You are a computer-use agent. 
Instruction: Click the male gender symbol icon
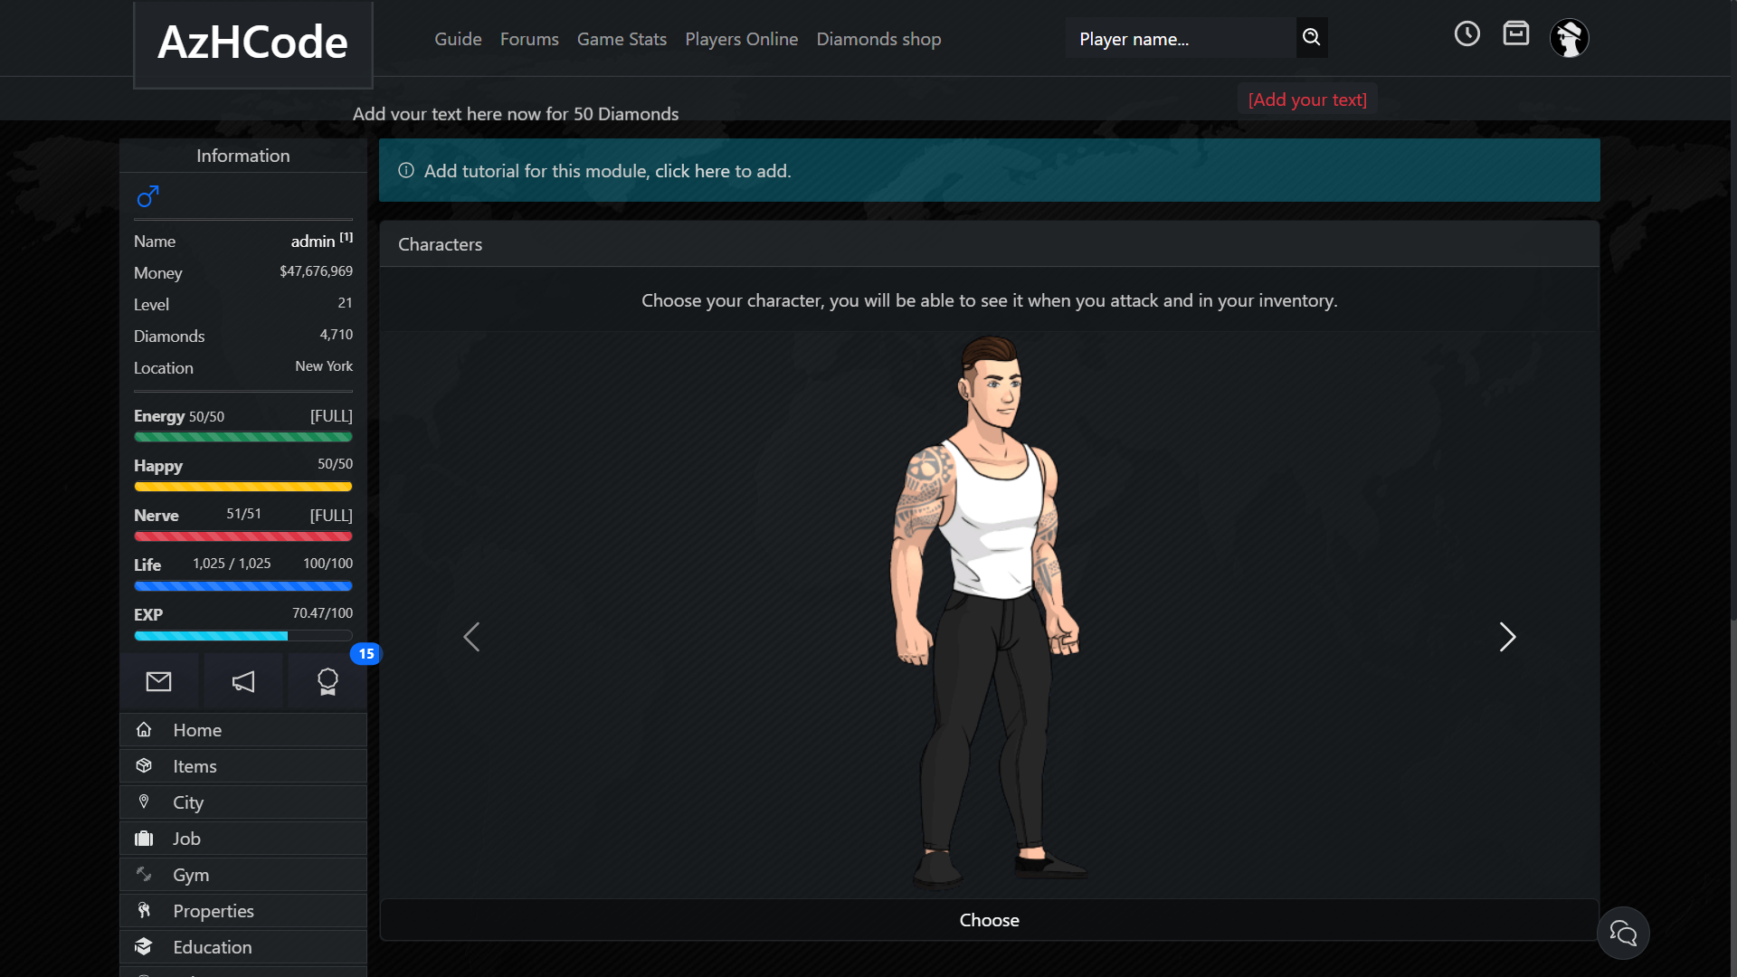click(147, 196)
